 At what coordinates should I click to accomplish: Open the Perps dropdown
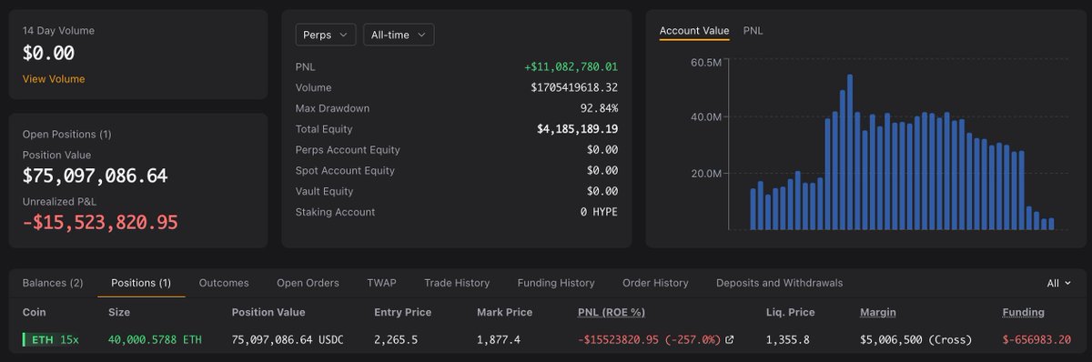tap(325, 35)
